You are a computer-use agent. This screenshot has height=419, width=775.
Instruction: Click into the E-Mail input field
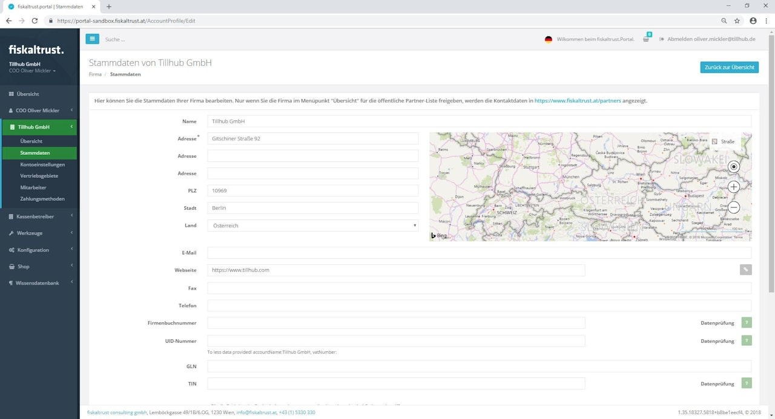[x=478, y=253]
